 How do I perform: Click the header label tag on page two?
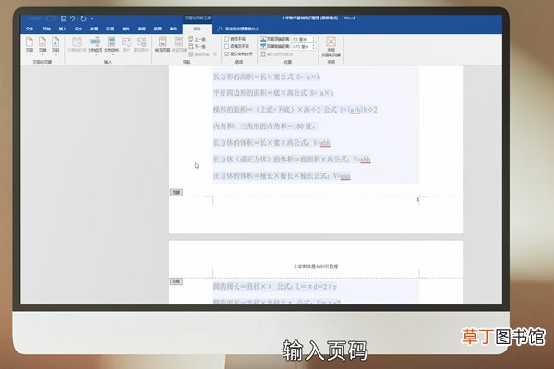(x=176, y=281)
